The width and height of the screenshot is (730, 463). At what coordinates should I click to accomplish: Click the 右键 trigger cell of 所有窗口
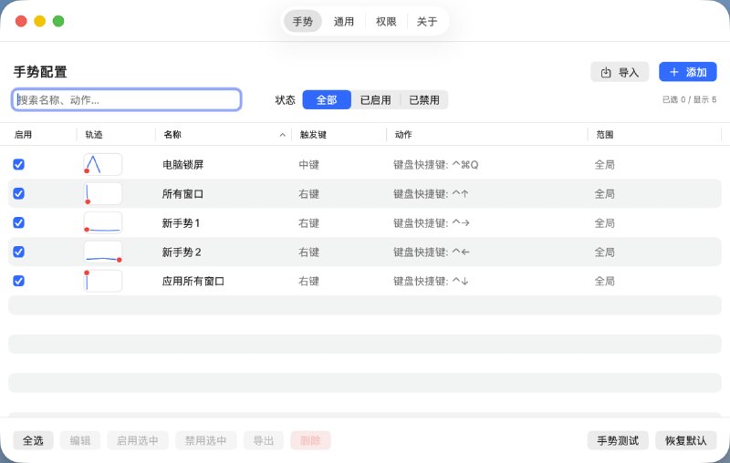(309, 194)
